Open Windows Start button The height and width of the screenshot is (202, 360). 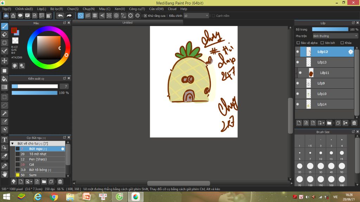pyautogui.click(x=6, y=197)
